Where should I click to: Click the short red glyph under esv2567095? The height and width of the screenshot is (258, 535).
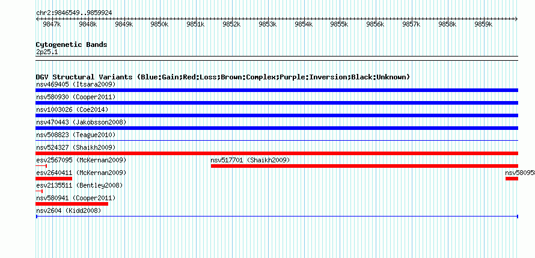pyautogui.click(x=41, y=166)
